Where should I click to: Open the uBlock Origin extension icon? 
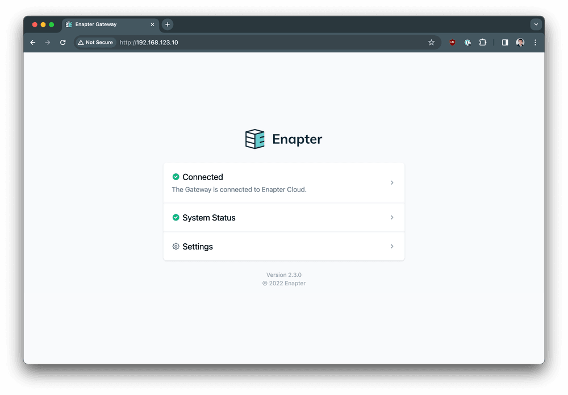click(x=452, y=42)
